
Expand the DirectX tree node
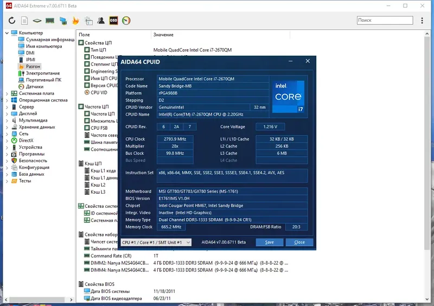point(7,141)
